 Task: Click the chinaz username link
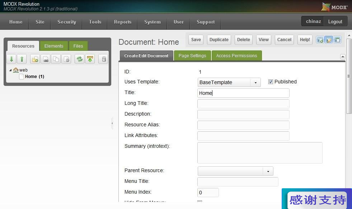coord(313,21)
